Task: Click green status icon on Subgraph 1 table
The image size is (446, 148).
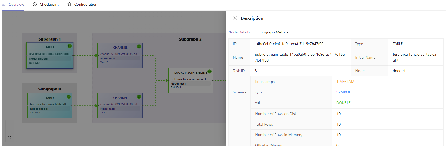Action: 70,46
